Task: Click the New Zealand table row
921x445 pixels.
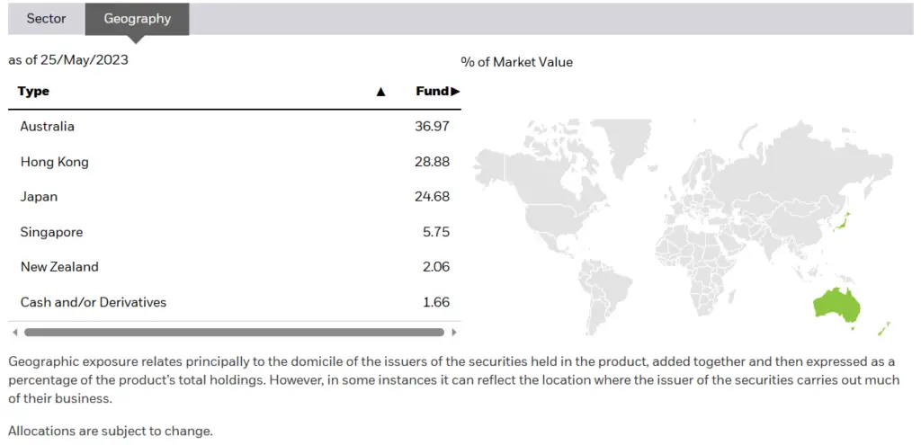Action: pyautogui.click(x=235, y=267)
